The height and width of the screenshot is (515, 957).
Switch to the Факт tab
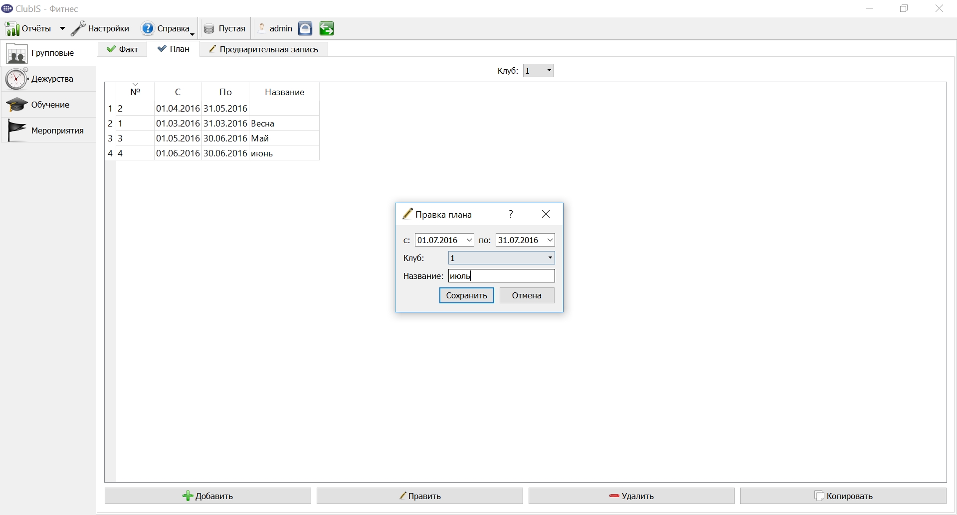[x=123, y=49]
